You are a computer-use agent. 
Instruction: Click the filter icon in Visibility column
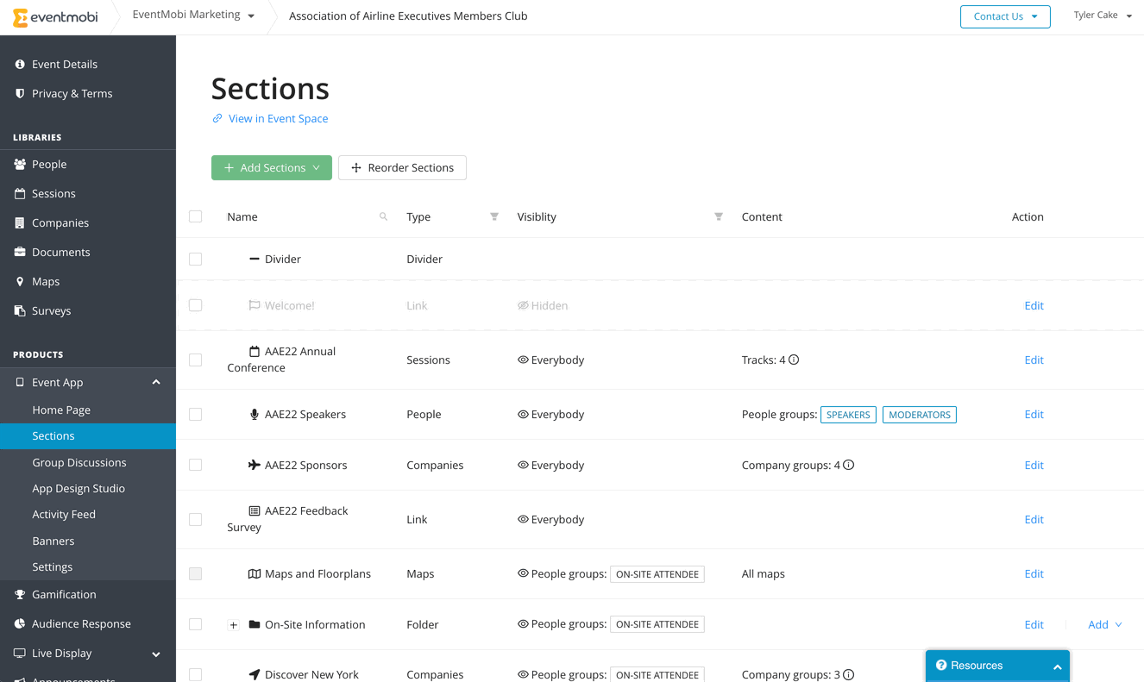[x=719, y=216]
